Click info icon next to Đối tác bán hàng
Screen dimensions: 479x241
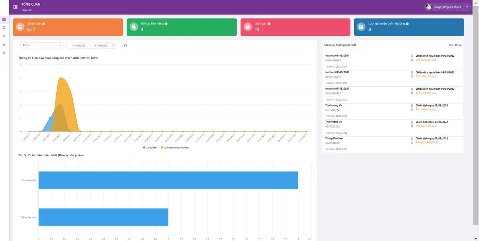coord(166,24)
